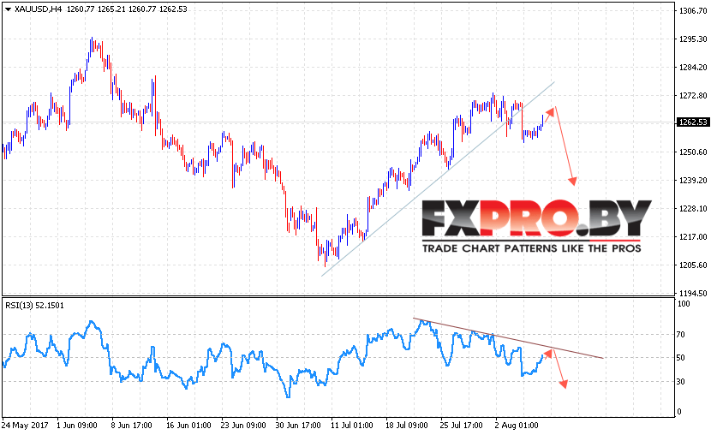The width and height of the screenshot is (711, 435).
Task: Click the 23 Jun 09:00 time label
Action: coord(243,426)
